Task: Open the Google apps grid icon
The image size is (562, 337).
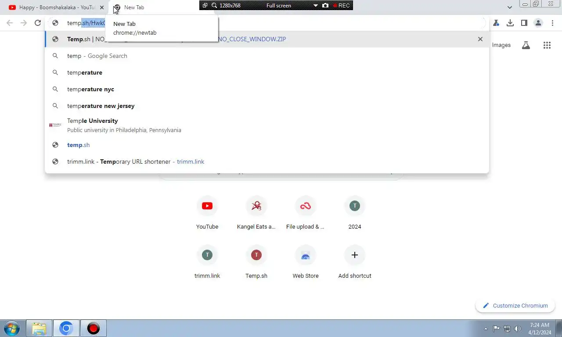Action: 547,45
